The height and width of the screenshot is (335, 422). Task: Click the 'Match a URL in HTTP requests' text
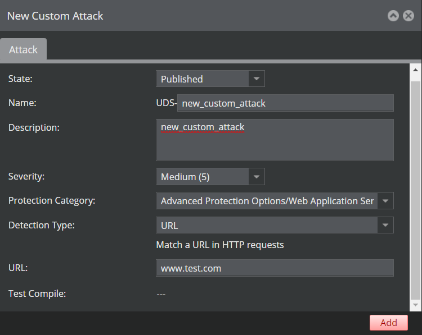(x=220, y=245)
